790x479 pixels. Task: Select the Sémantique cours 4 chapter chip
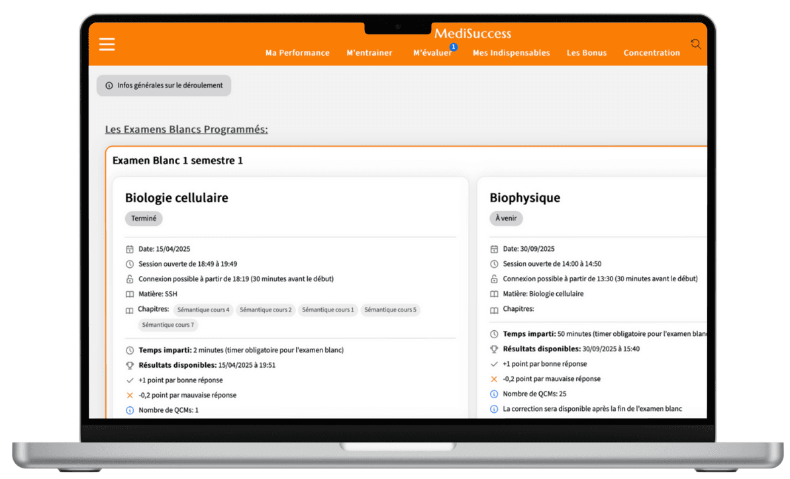click(203, 310)
